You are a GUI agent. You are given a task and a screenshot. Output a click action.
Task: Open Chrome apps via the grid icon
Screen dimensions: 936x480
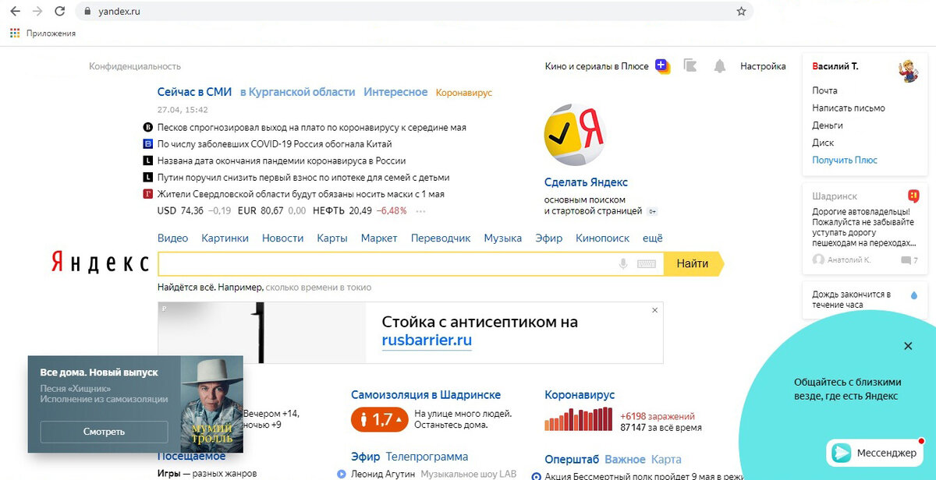14,31
